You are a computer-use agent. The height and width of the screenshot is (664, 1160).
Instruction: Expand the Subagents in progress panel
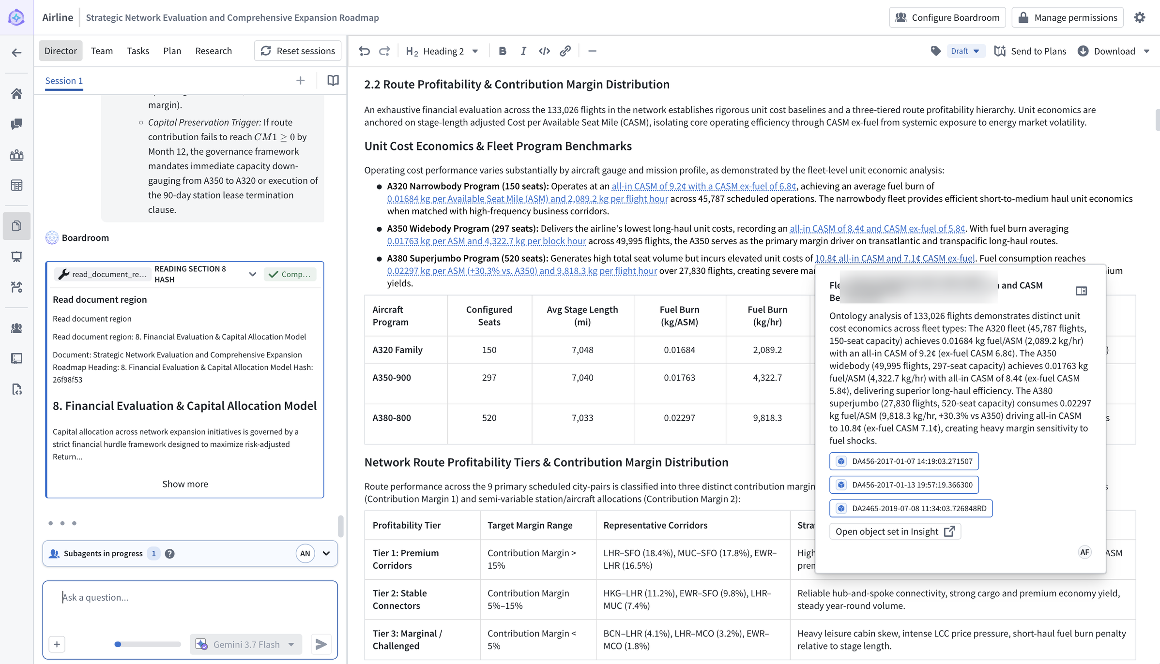pos(326,554)
